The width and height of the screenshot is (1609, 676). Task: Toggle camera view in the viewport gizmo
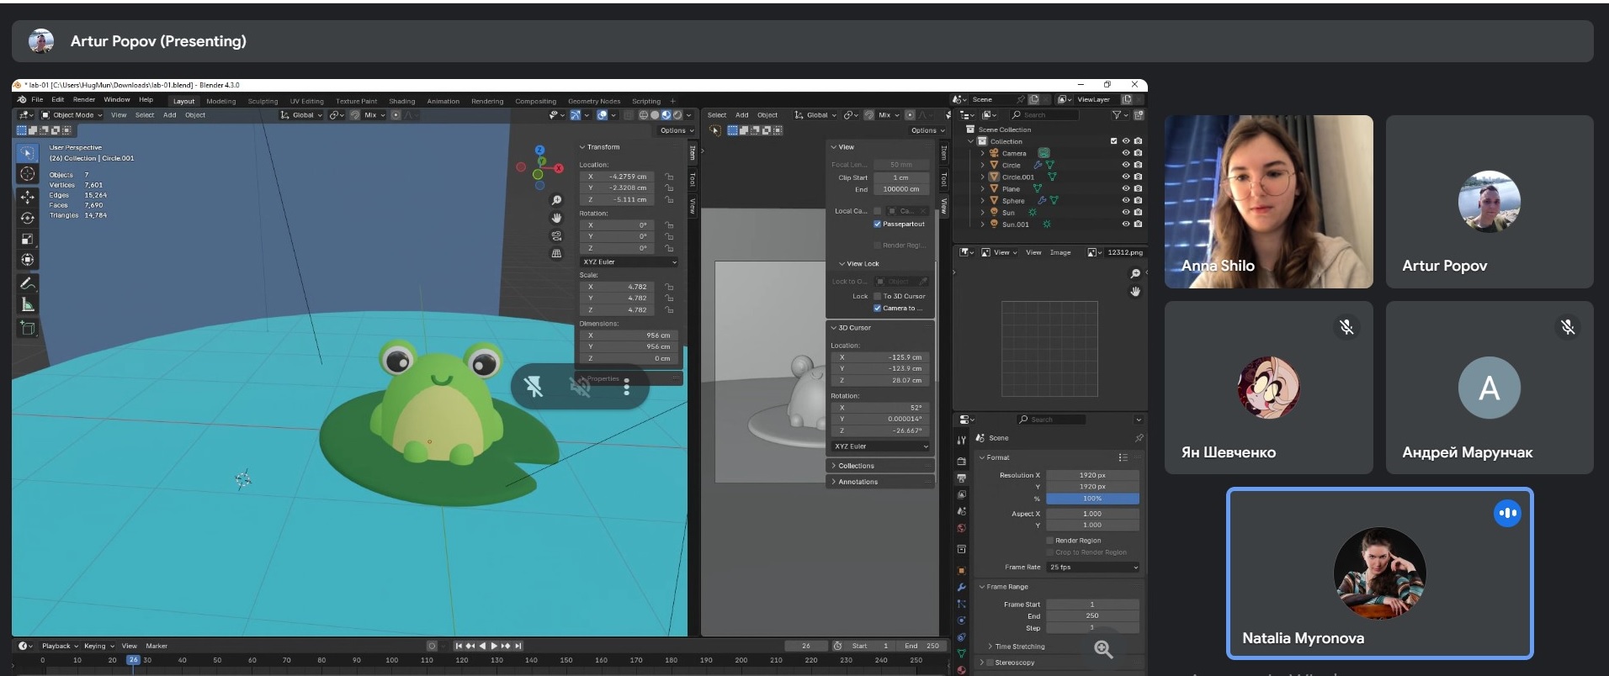click(x=556, y=235)
